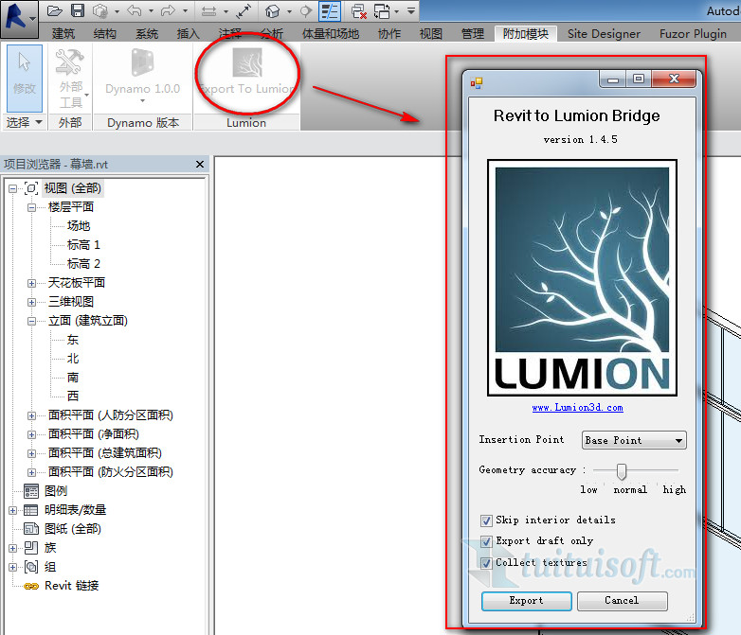The width and height of the screenshot is (741, 635).
Task: Click the Save disk icon
Action: [78, 11]
